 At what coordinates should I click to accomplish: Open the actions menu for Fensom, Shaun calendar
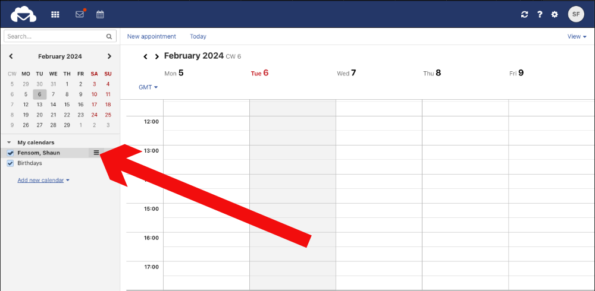point(96,153)
